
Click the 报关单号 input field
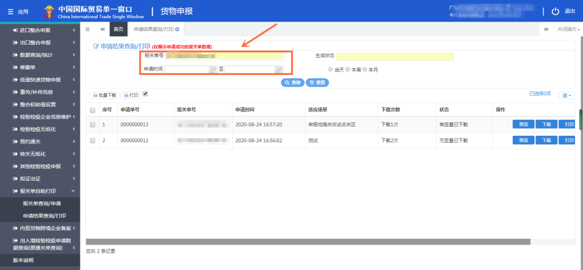224,56
